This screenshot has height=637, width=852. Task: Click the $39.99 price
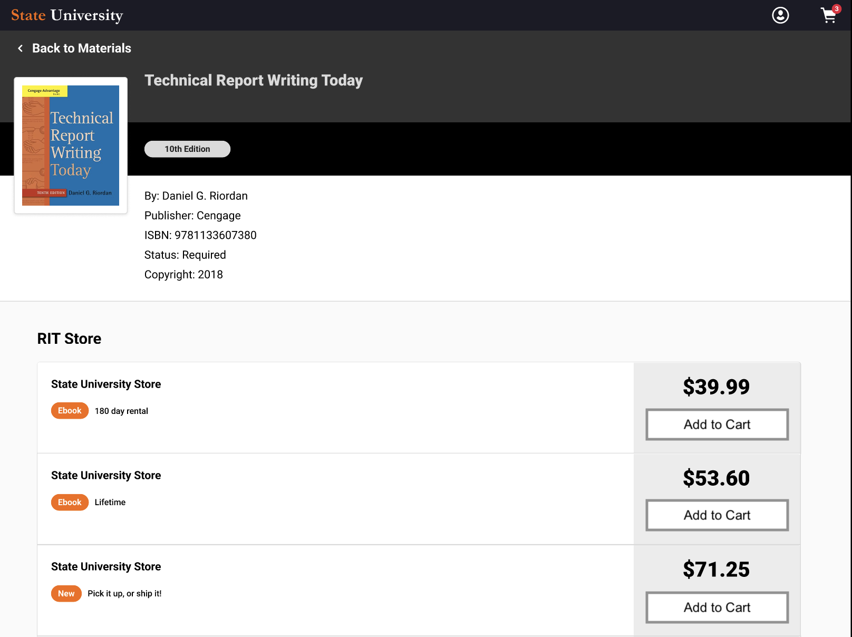(x=717, y=387)
